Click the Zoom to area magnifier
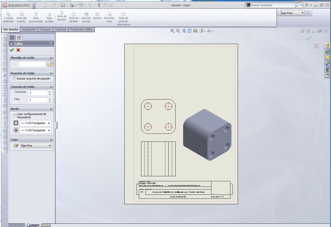331x227 pixels. tap(178, 31)
